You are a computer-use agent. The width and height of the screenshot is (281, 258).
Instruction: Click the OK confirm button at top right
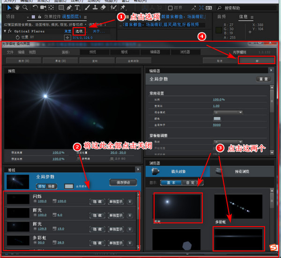(x=257, y=60)
